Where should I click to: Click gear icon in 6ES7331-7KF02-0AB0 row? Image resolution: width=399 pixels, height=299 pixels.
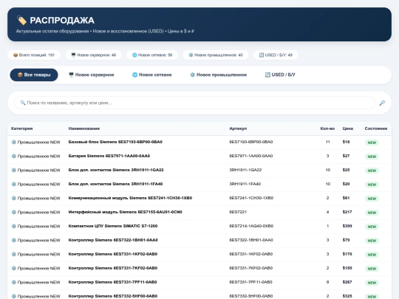[x=14, y=268]
